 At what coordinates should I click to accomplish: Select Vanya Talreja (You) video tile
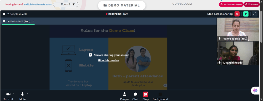coord(238,30)
